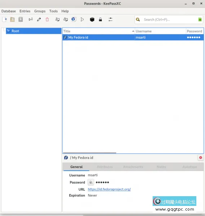Switch to the Autotype tab

click(190, 167)
